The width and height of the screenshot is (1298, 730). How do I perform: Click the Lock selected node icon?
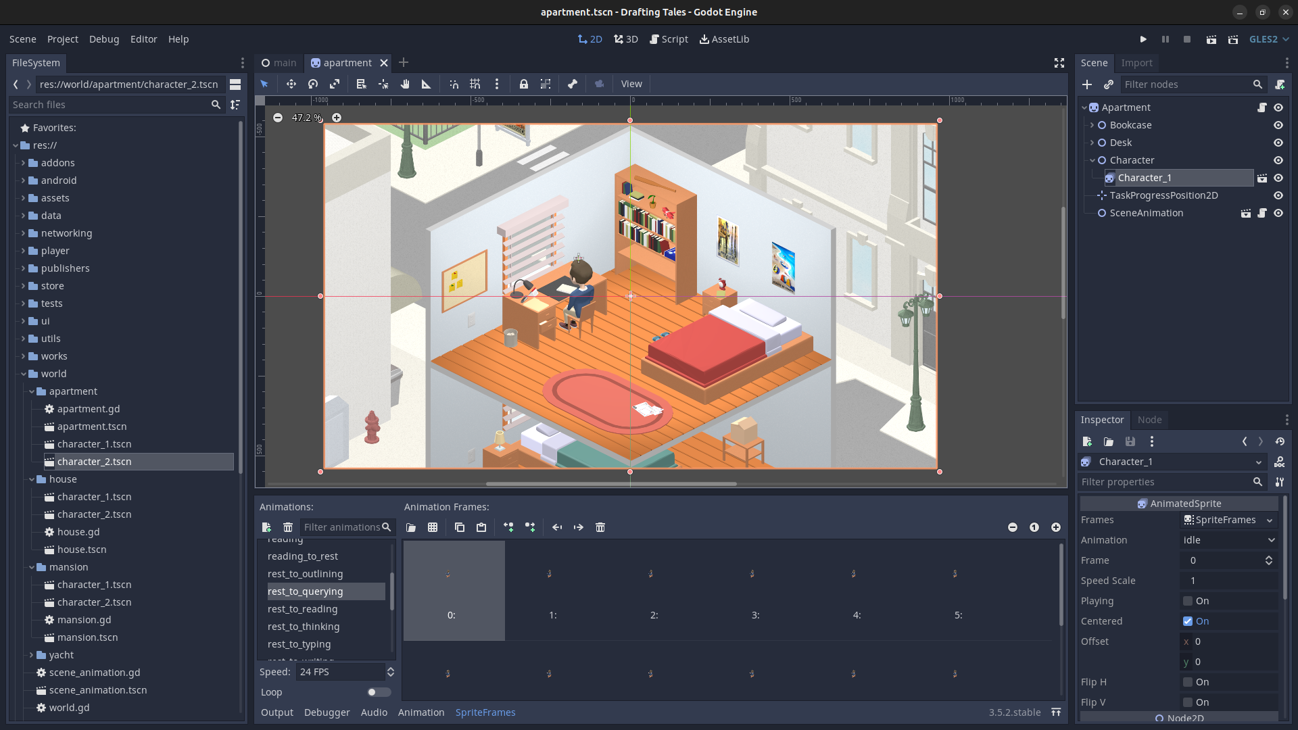(524, 84)
